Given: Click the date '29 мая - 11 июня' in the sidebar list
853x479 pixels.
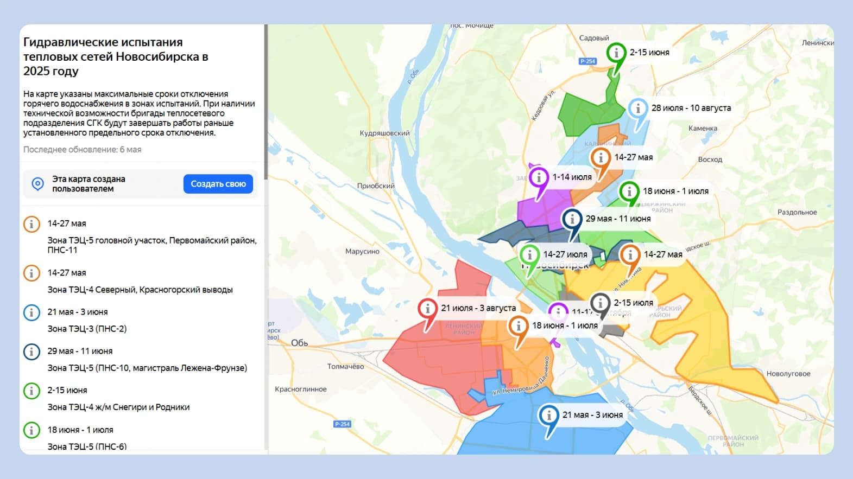Looking at the screenshot, I should click(x=80, y=351).
